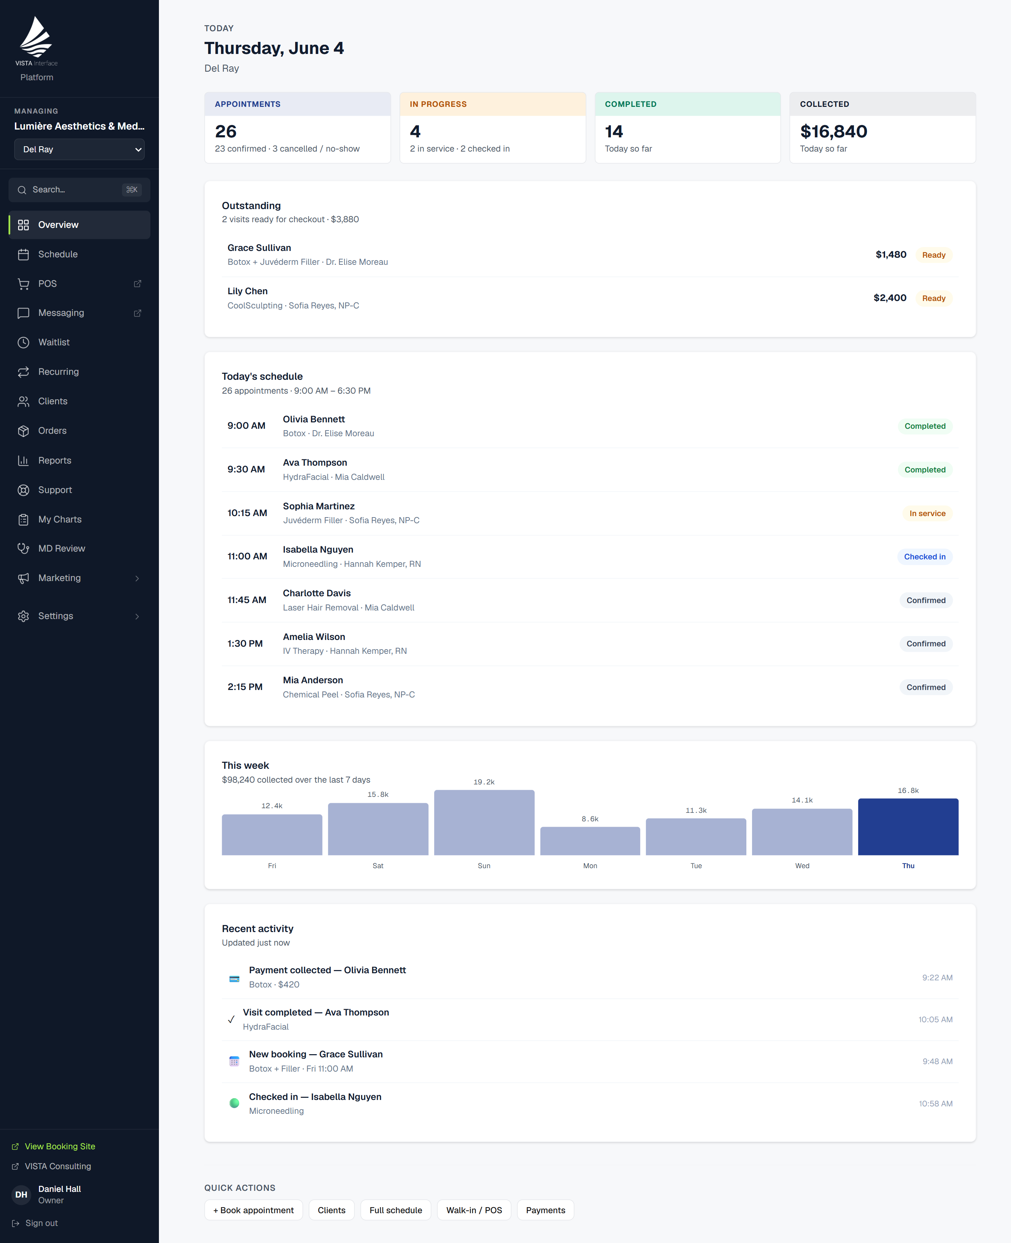The height and width of the screenshot is (1243, 1011).
Task: Click the green dot for Isabella Nguyen check-in
Action: click(234, 1104)
